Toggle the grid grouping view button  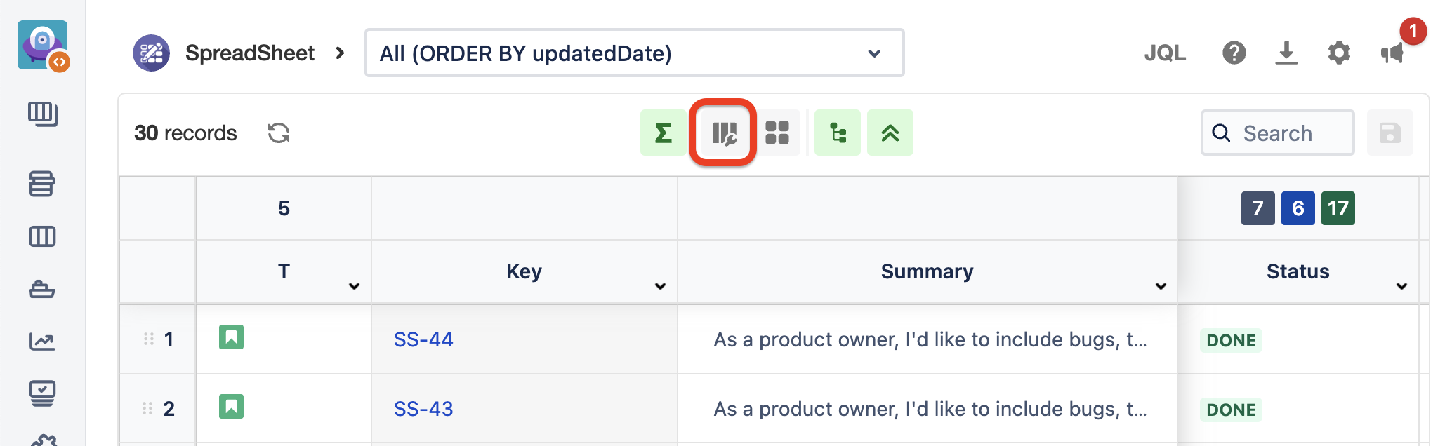coord(777,133)
